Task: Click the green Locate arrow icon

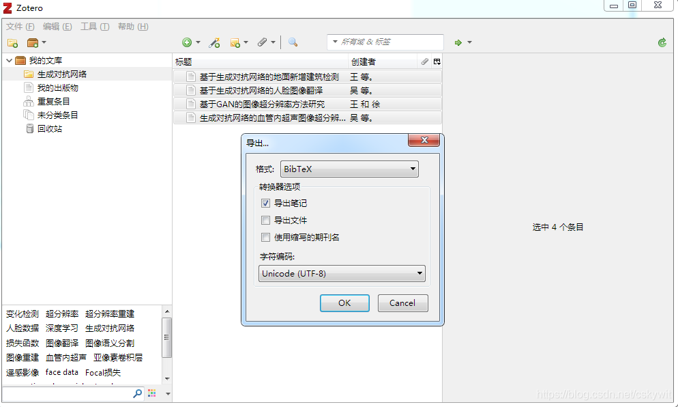Action: (x=458, y=42)
